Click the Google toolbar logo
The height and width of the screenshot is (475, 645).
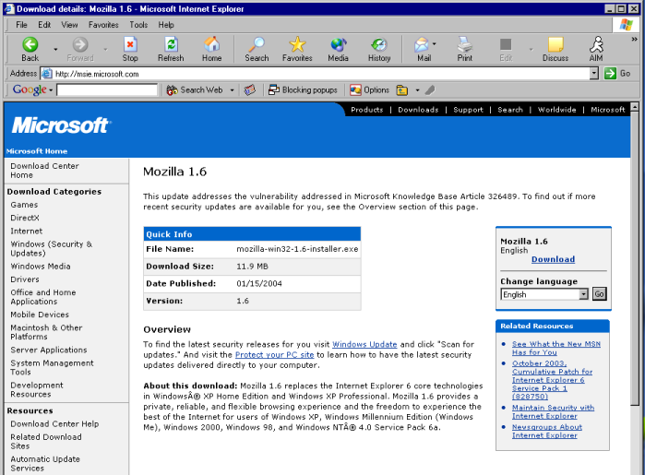(x=30, y=89)
